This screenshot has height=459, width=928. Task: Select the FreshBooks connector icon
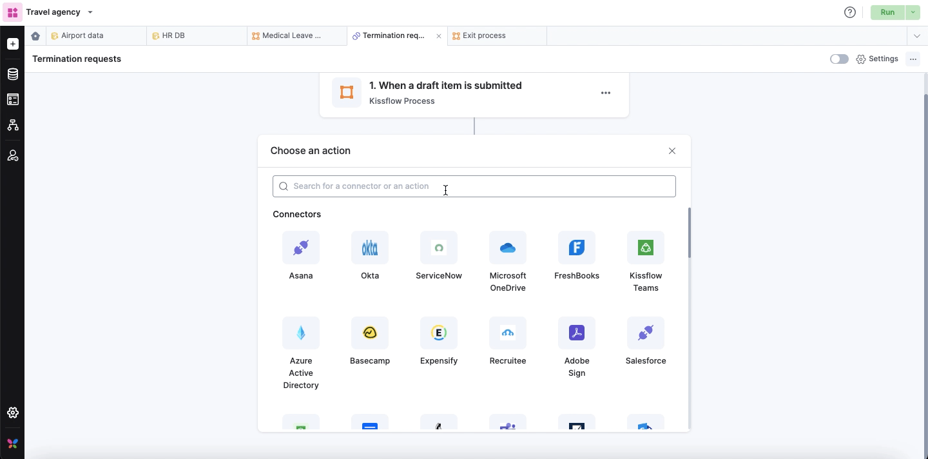pos(576,248)
